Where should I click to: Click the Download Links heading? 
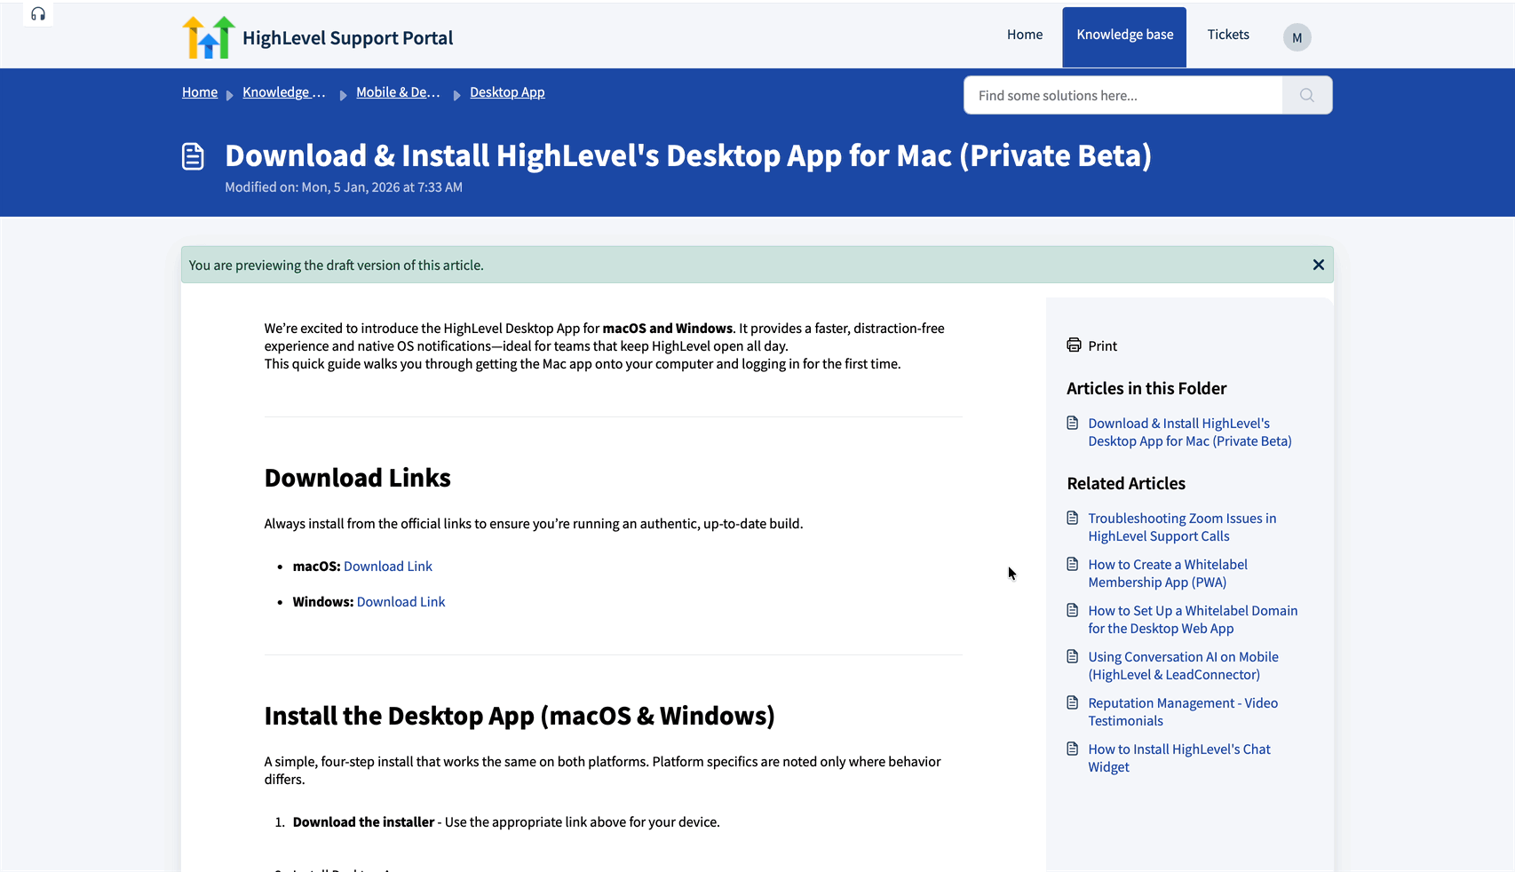pyautogui.click(x=357, y=478)
